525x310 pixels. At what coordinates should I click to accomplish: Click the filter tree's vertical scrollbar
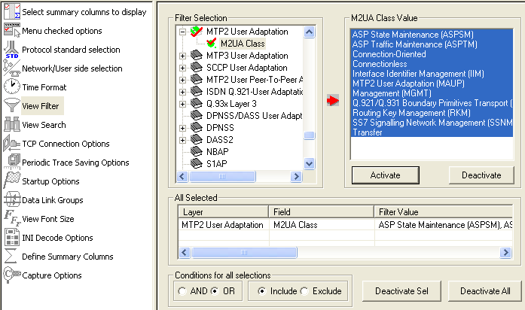pyautogui.click(x=309, y=90)
